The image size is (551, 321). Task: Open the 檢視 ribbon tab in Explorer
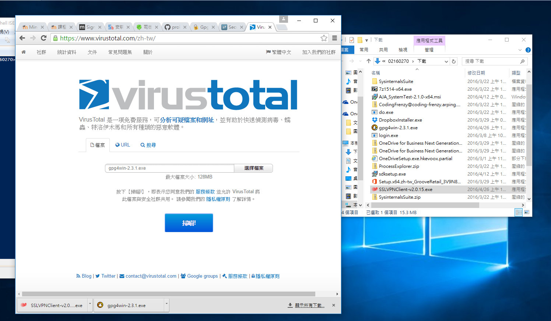click(403, 50)
